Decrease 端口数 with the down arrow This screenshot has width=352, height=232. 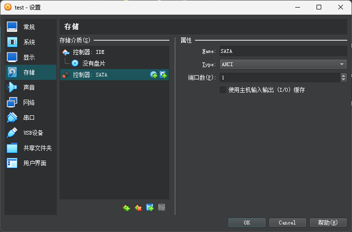(343, 79)
